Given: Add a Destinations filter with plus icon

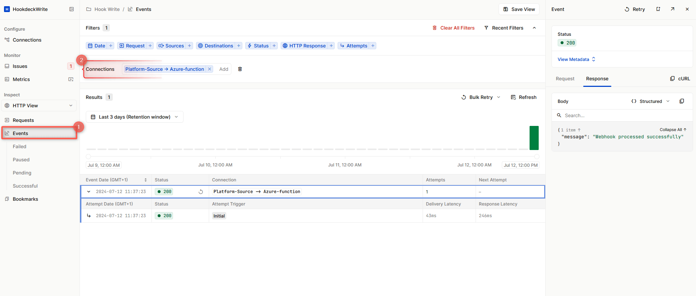Looking at the screenshot, I should [x=239, y=46].
